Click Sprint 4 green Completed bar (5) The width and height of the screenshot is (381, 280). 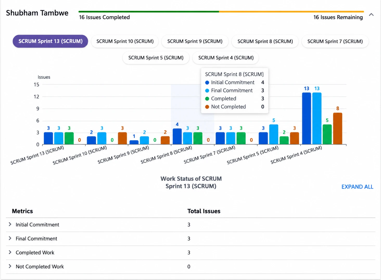pyautogui.click(x=327, y=134)
